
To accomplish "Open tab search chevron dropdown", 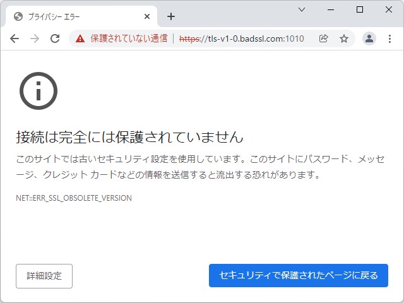I will pyautogui.click(x=302, y=10).
